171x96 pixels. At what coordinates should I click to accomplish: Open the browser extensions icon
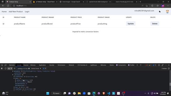click(152, 6)
